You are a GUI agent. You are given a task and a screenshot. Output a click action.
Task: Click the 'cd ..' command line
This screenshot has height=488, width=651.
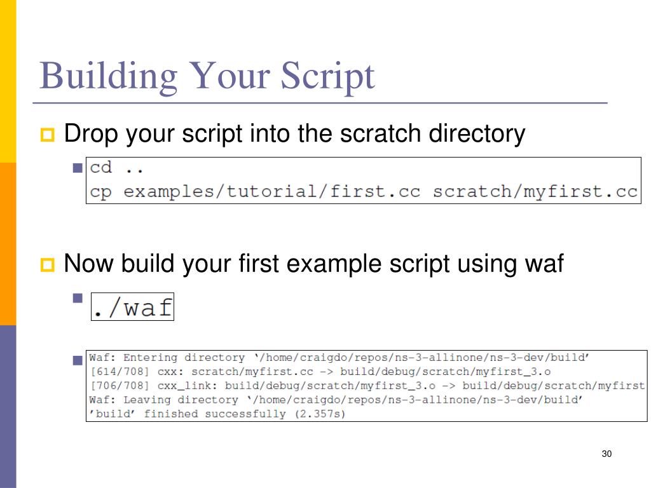[x=117, y=168]
